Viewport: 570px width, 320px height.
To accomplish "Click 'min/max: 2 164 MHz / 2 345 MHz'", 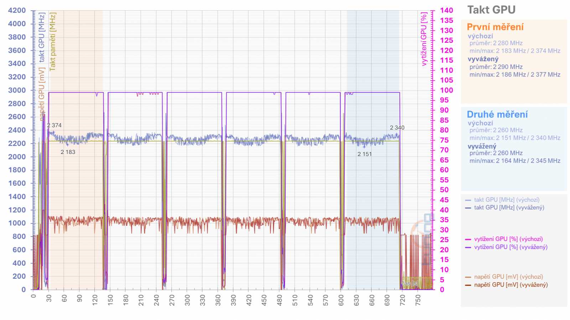I will tap(515, 161).
